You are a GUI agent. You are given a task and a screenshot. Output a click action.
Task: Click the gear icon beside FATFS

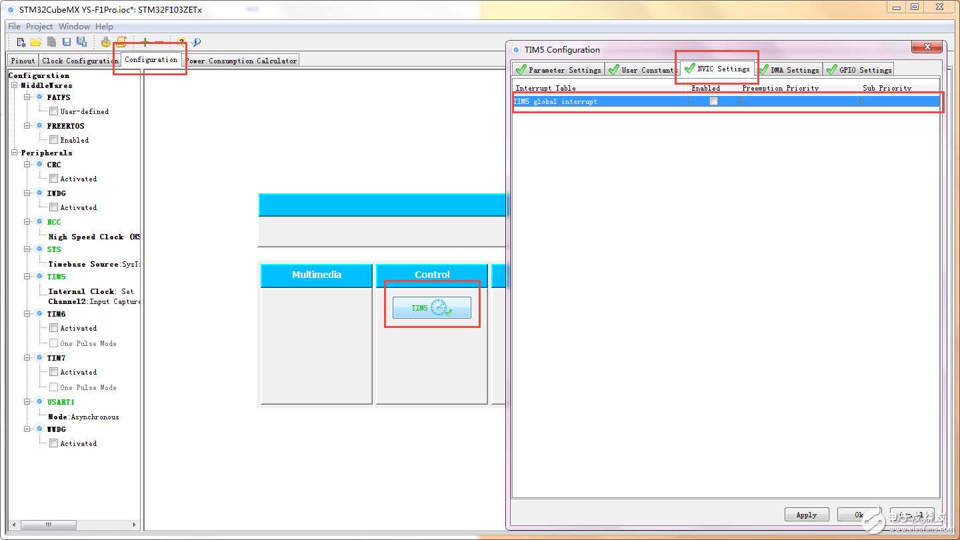pyautogui.click(x=39, y=97)
